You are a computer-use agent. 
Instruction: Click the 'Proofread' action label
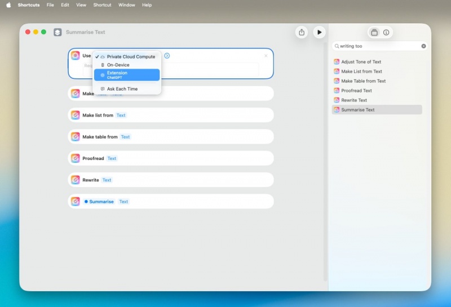pos(93,158)
